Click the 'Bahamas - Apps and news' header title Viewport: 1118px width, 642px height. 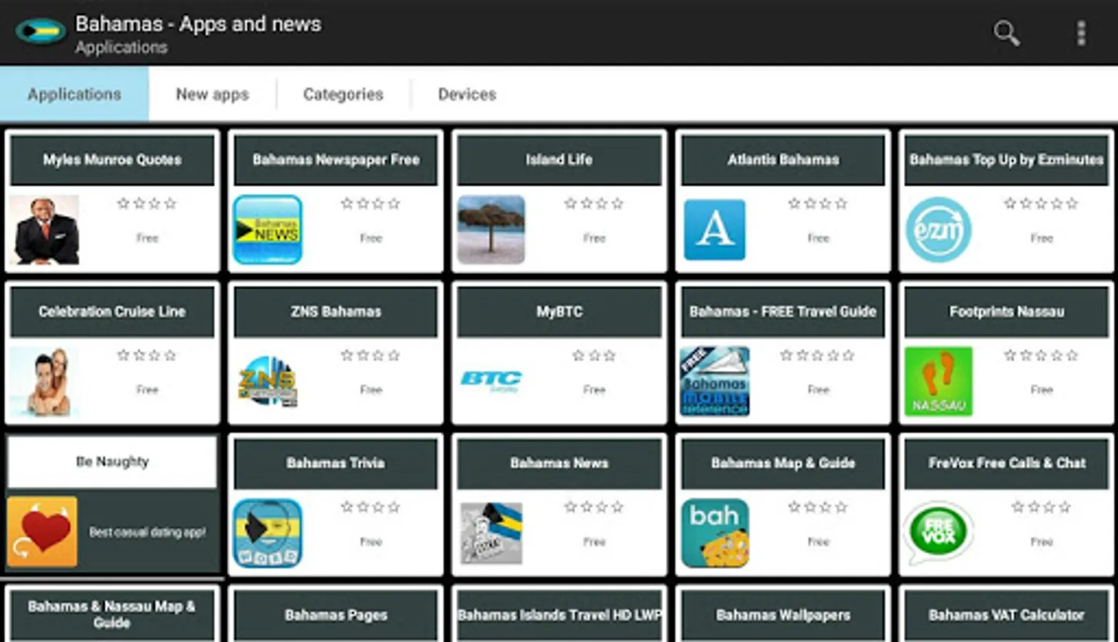pos(198,24)
